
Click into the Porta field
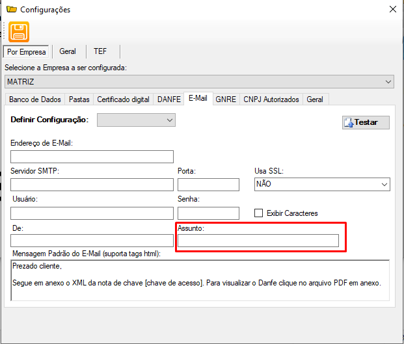pos(208,185)
